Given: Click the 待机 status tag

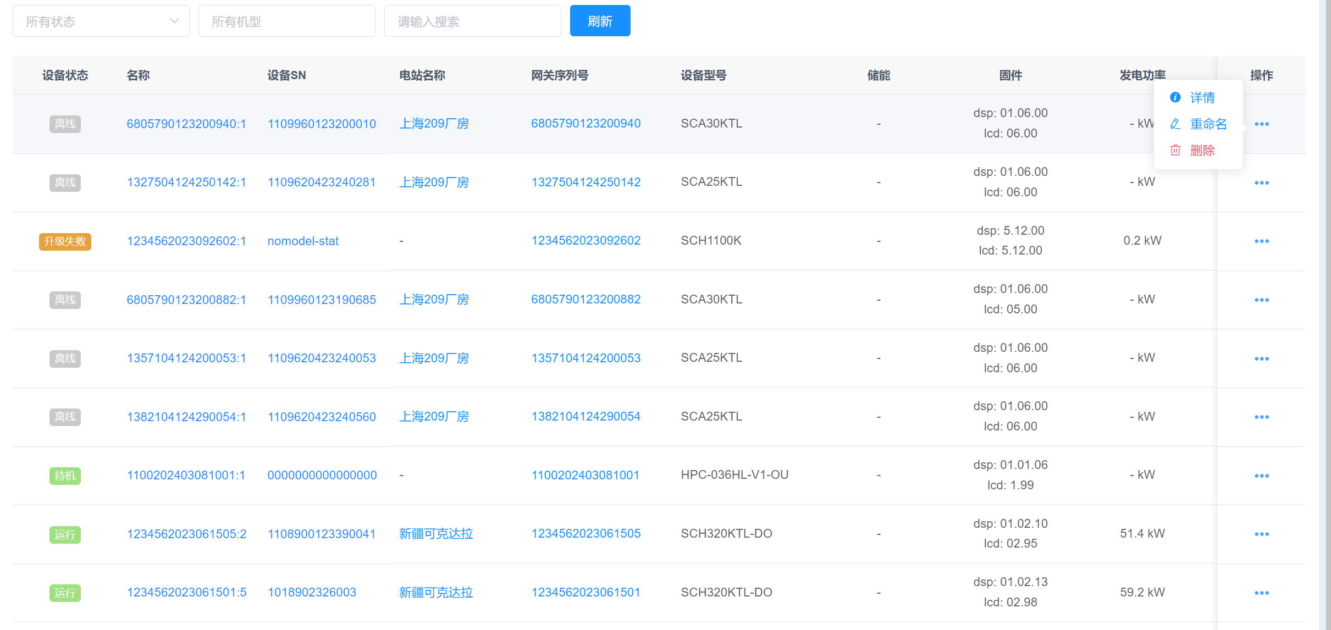Looking at the screenshot, I should pos(65,476).
